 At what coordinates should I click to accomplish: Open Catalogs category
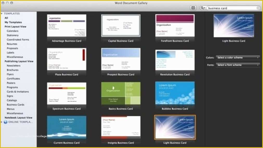(12, 100)
